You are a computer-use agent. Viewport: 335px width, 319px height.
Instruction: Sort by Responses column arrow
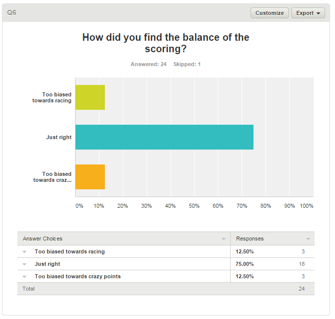click(308, 239)
